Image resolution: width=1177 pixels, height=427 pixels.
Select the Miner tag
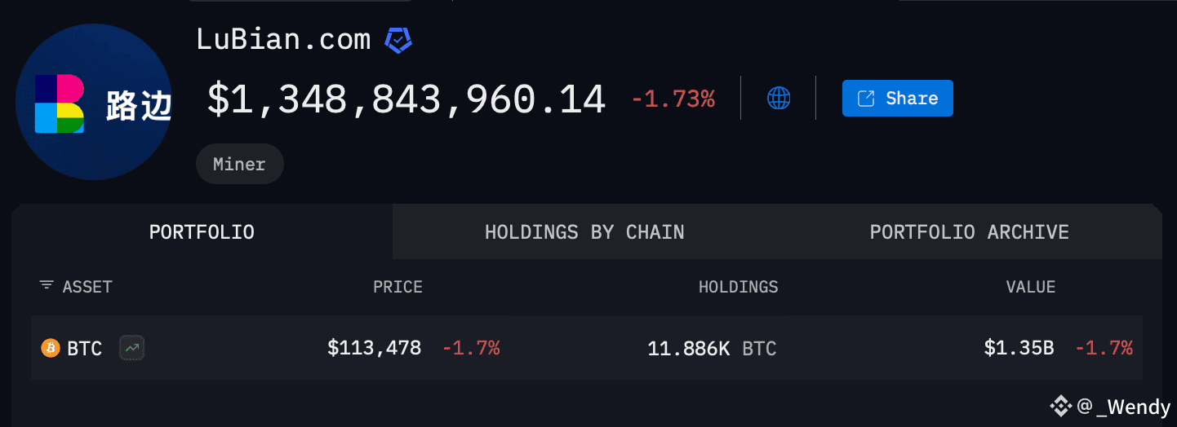coord(240,164)
